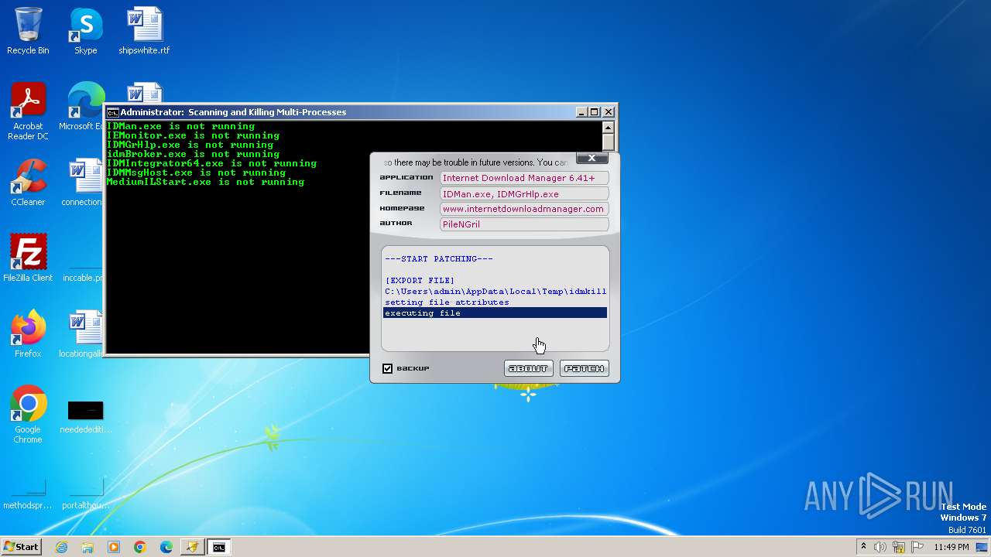
Task: Launch Google Chrome from the desktop
Action: pyautogui.click(x=28, y=415)
